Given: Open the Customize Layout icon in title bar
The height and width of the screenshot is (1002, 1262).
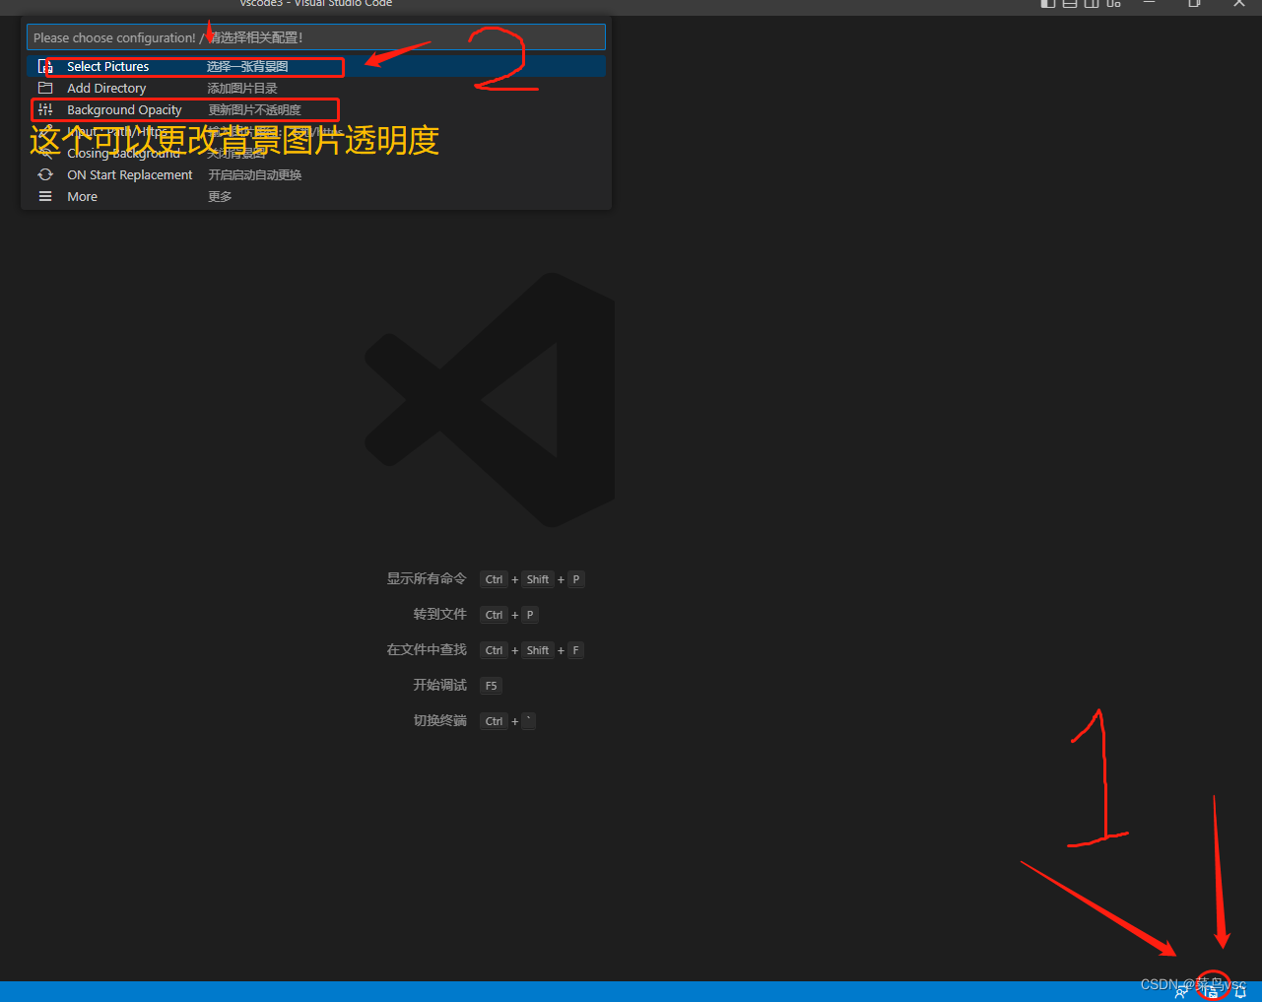Looking at the screenshot, I should point(1113,3).
